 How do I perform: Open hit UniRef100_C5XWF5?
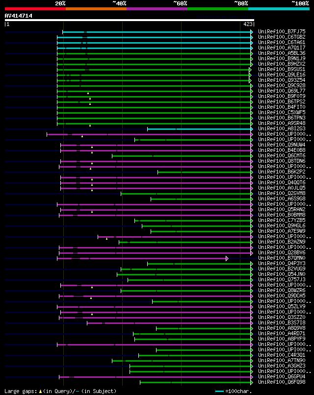point(282,112)
